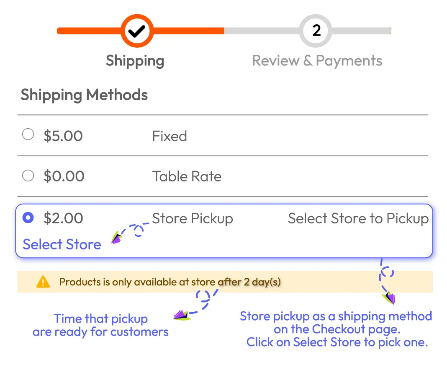Select the $5.00 Fixed shipping radio button
This screenshot has height=365, width=447.
pos(28,134)
